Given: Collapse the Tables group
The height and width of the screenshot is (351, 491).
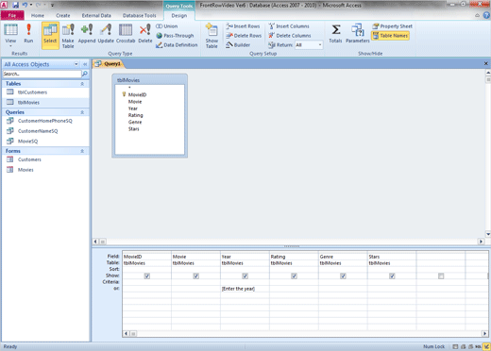Looking at the screenshot, I should pyautogui.click(x=82, y=84).
